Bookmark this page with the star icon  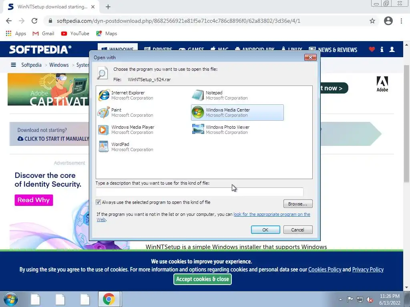tap(372, 21)
